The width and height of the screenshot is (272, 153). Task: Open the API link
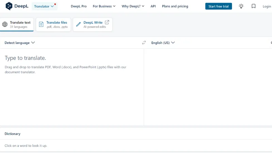click(x=153, y=6)
